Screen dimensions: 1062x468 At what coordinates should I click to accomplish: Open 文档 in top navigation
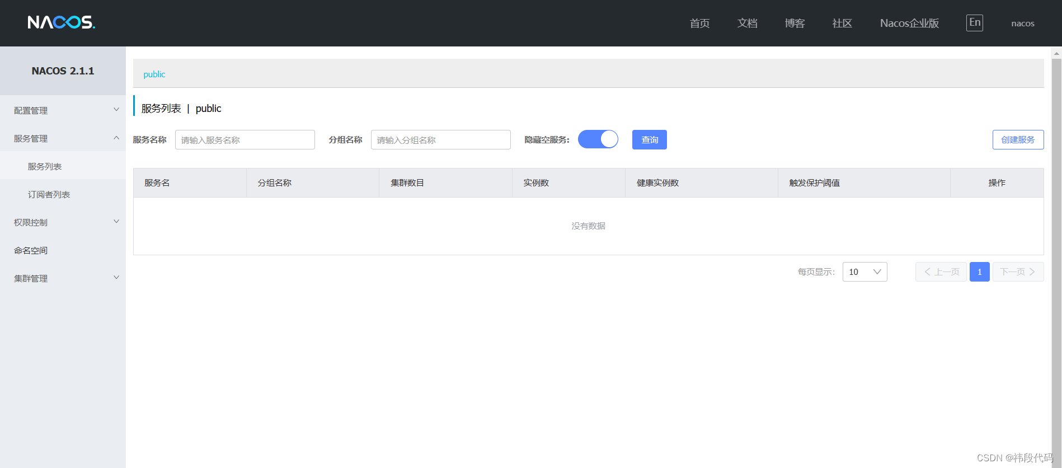[x=747, y=24]
